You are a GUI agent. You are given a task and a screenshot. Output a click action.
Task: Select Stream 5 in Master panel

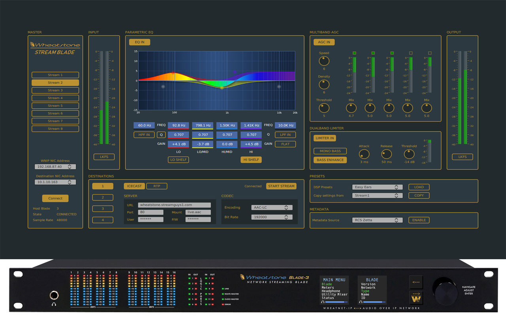point(55,106)
